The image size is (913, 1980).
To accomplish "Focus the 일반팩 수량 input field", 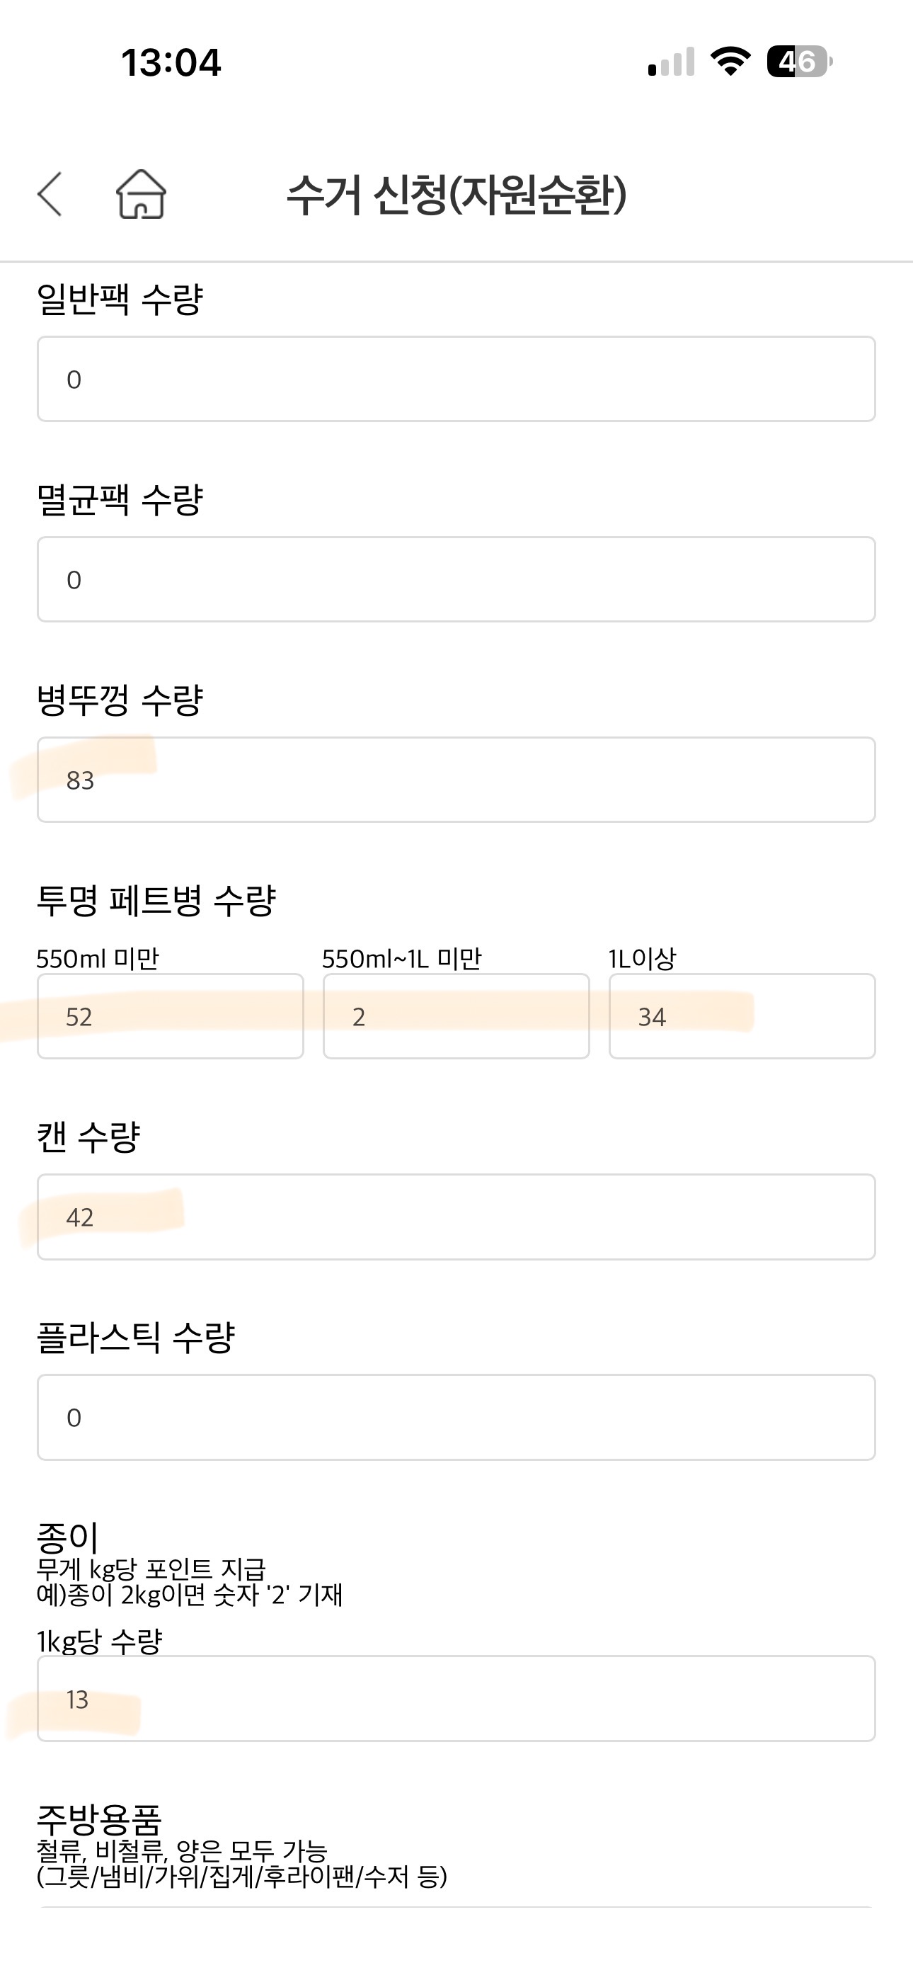I will point(456,379).
